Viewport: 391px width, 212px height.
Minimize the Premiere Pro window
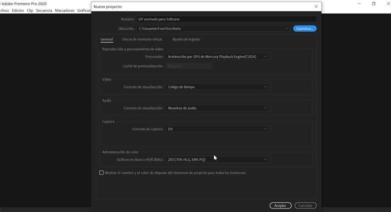coord(359,4)
